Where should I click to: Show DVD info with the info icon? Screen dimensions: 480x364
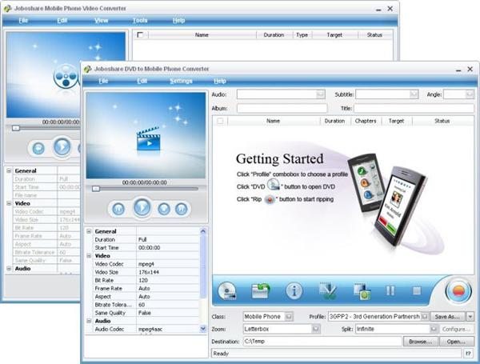tap(294, 290)
